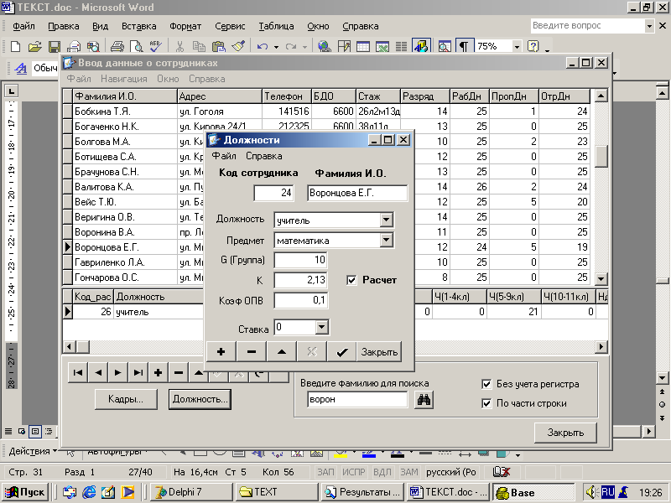Go to first record in navigator

[77, 372]
